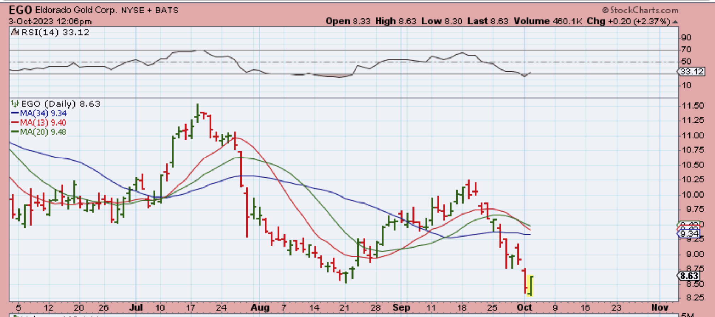Click the 33.12 RSI value tag on axis
The height and width of the screenshot is (317, 715).
click(x=691, y=72)
